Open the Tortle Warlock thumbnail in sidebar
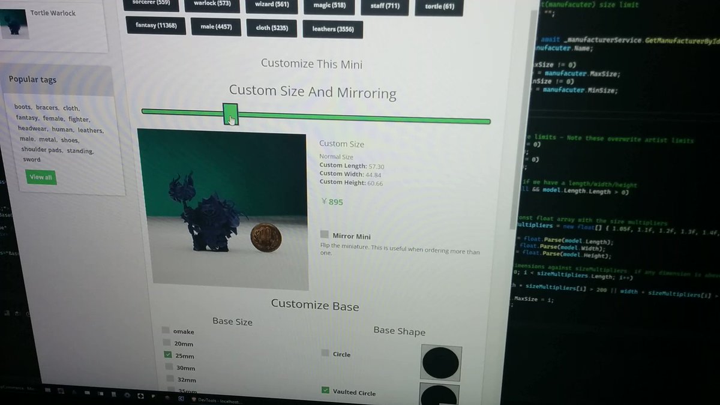The image size is (720, 405). (14, 24)
